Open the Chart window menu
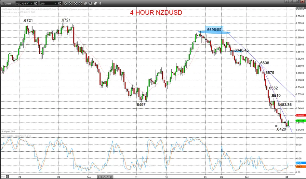Screen dimensions: 306x179 point(6,4)
